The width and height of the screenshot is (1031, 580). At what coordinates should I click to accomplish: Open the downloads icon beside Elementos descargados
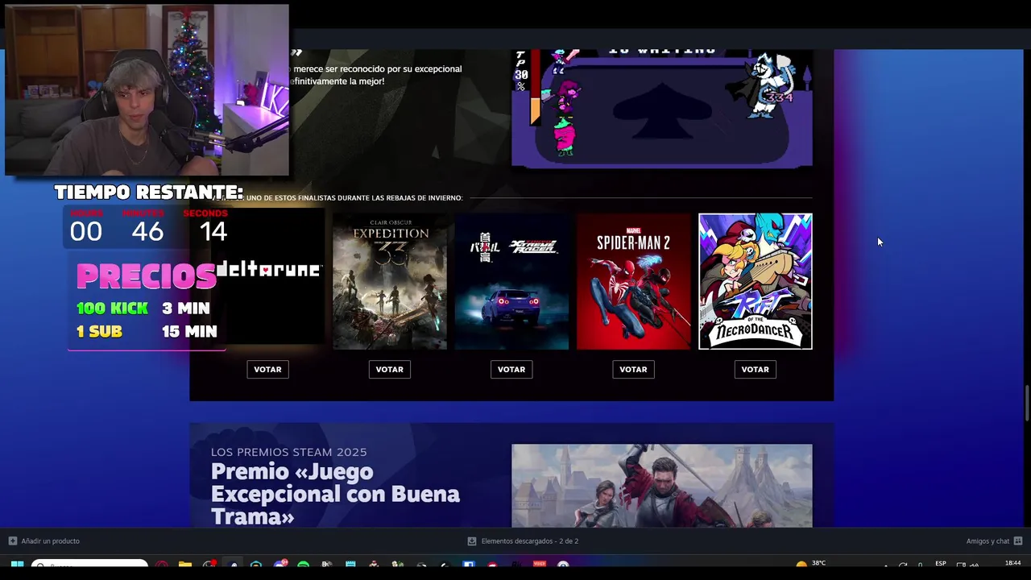(472, 541)
